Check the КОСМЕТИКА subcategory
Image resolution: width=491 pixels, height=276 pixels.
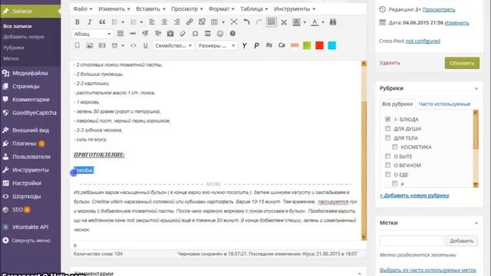pos(395,146)
